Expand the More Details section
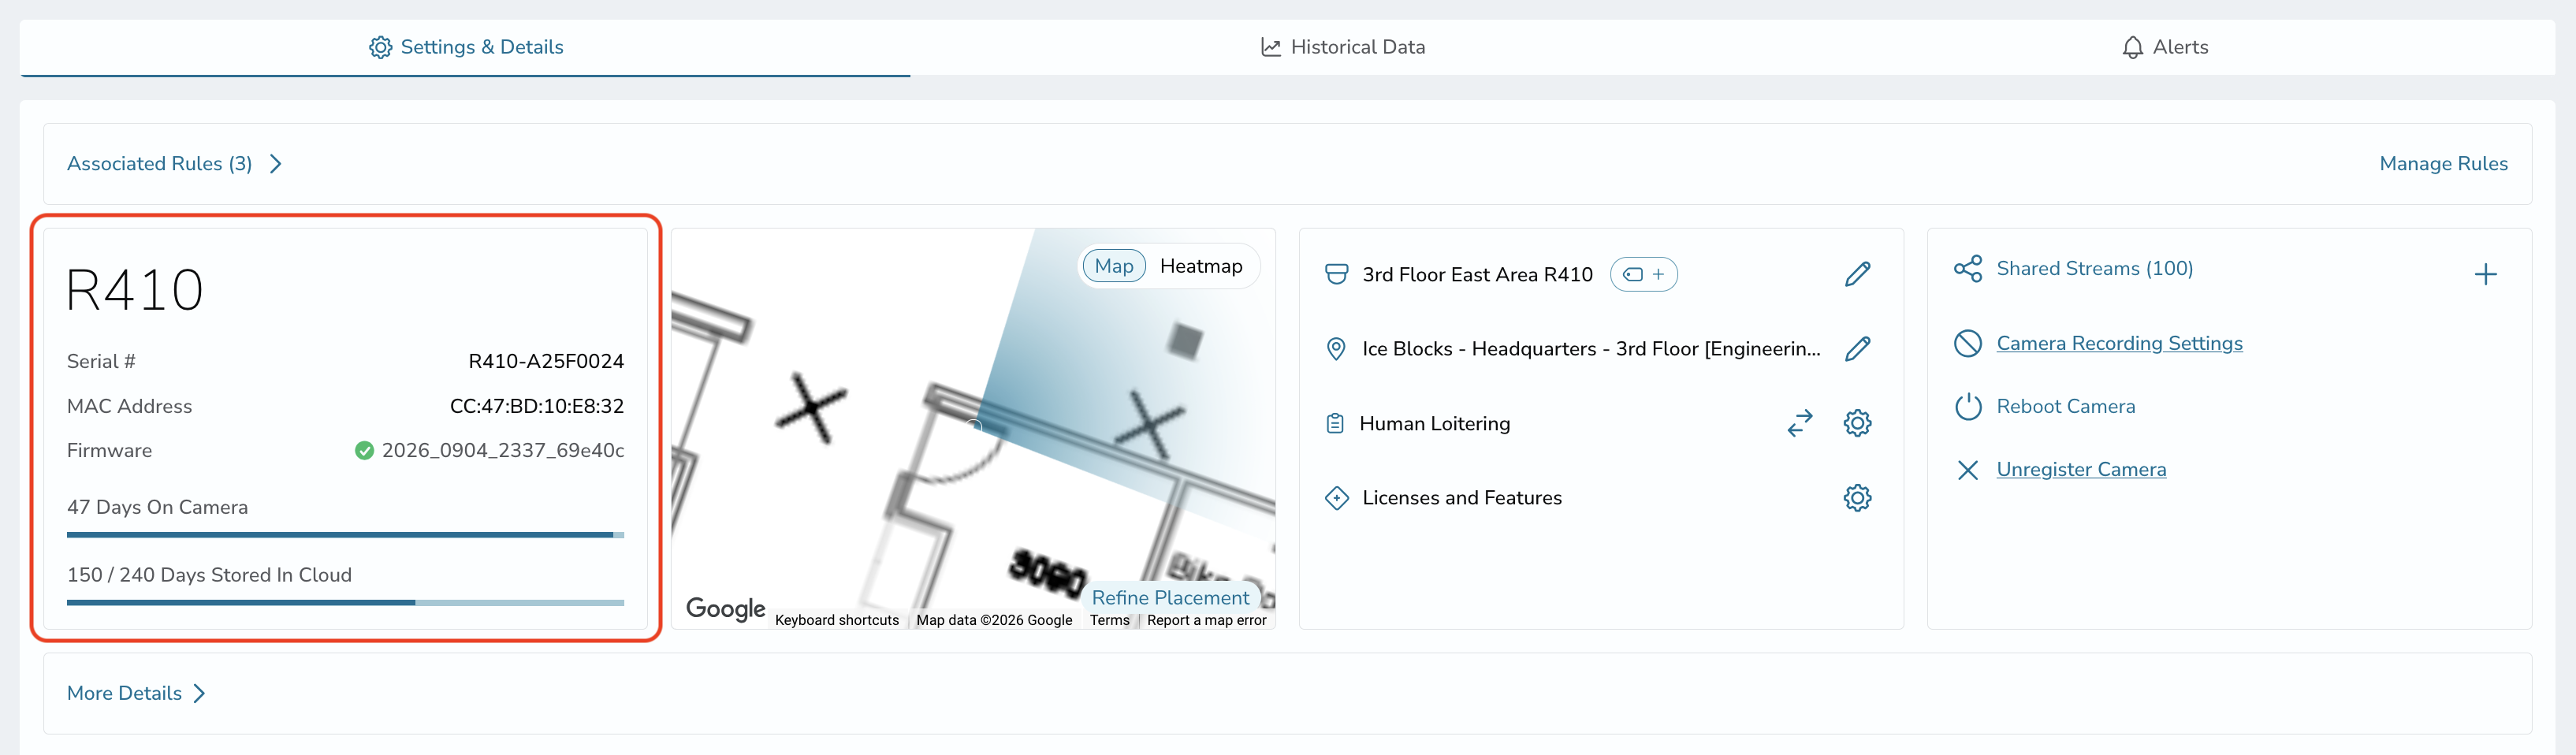Image resolution: width=2576 pixels, height=755 pixels. point(136,693)
